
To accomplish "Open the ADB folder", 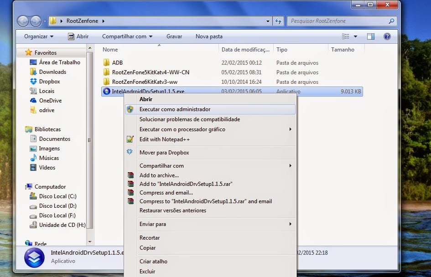I will 117,63.
